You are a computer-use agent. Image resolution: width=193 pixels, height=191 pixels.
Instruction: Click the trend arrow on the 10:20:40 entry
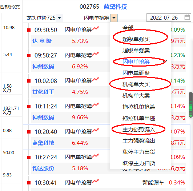96,130
